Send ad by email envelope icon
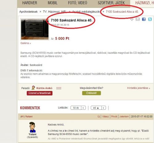Screen dimensions: 154x143 click(138, 19)
